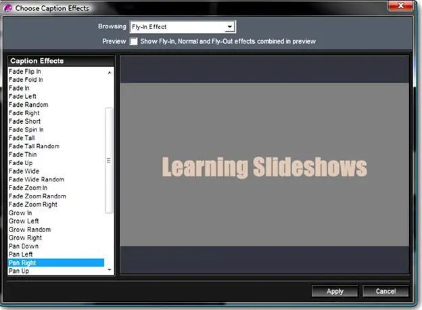Pick the Fade Tall Random effect
Image resolution: width=422 pixels, height=310 pixels.
pyautogui.click(x=33, y=146)
